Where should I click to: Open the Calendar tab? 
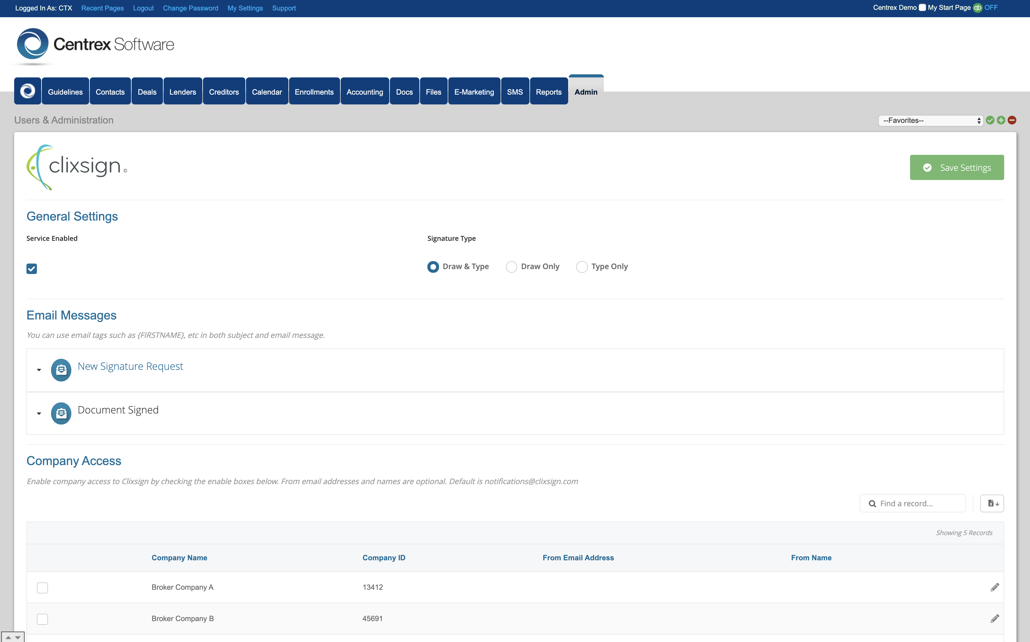[x=267, y=91]
